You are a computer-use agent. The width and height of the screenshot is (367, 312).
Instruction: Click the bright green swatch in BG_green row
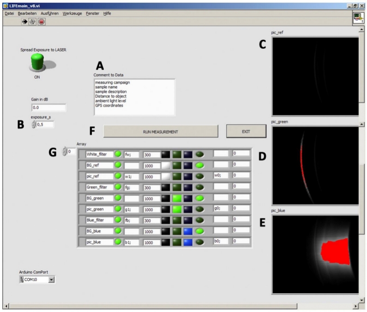[x=177, y=199]
